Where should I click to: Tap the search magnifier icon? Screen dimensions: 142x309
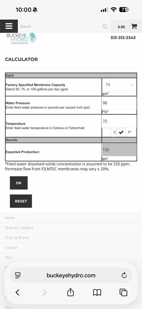pyautogui.click(x=105, y=26)
